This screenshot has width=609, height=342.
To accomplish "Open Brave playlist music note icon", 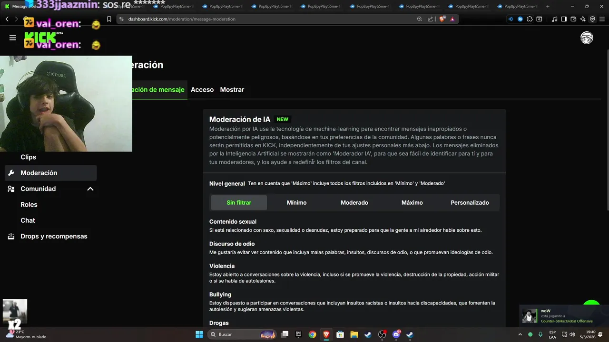I will pyautogui.click(x=554, y=19).
